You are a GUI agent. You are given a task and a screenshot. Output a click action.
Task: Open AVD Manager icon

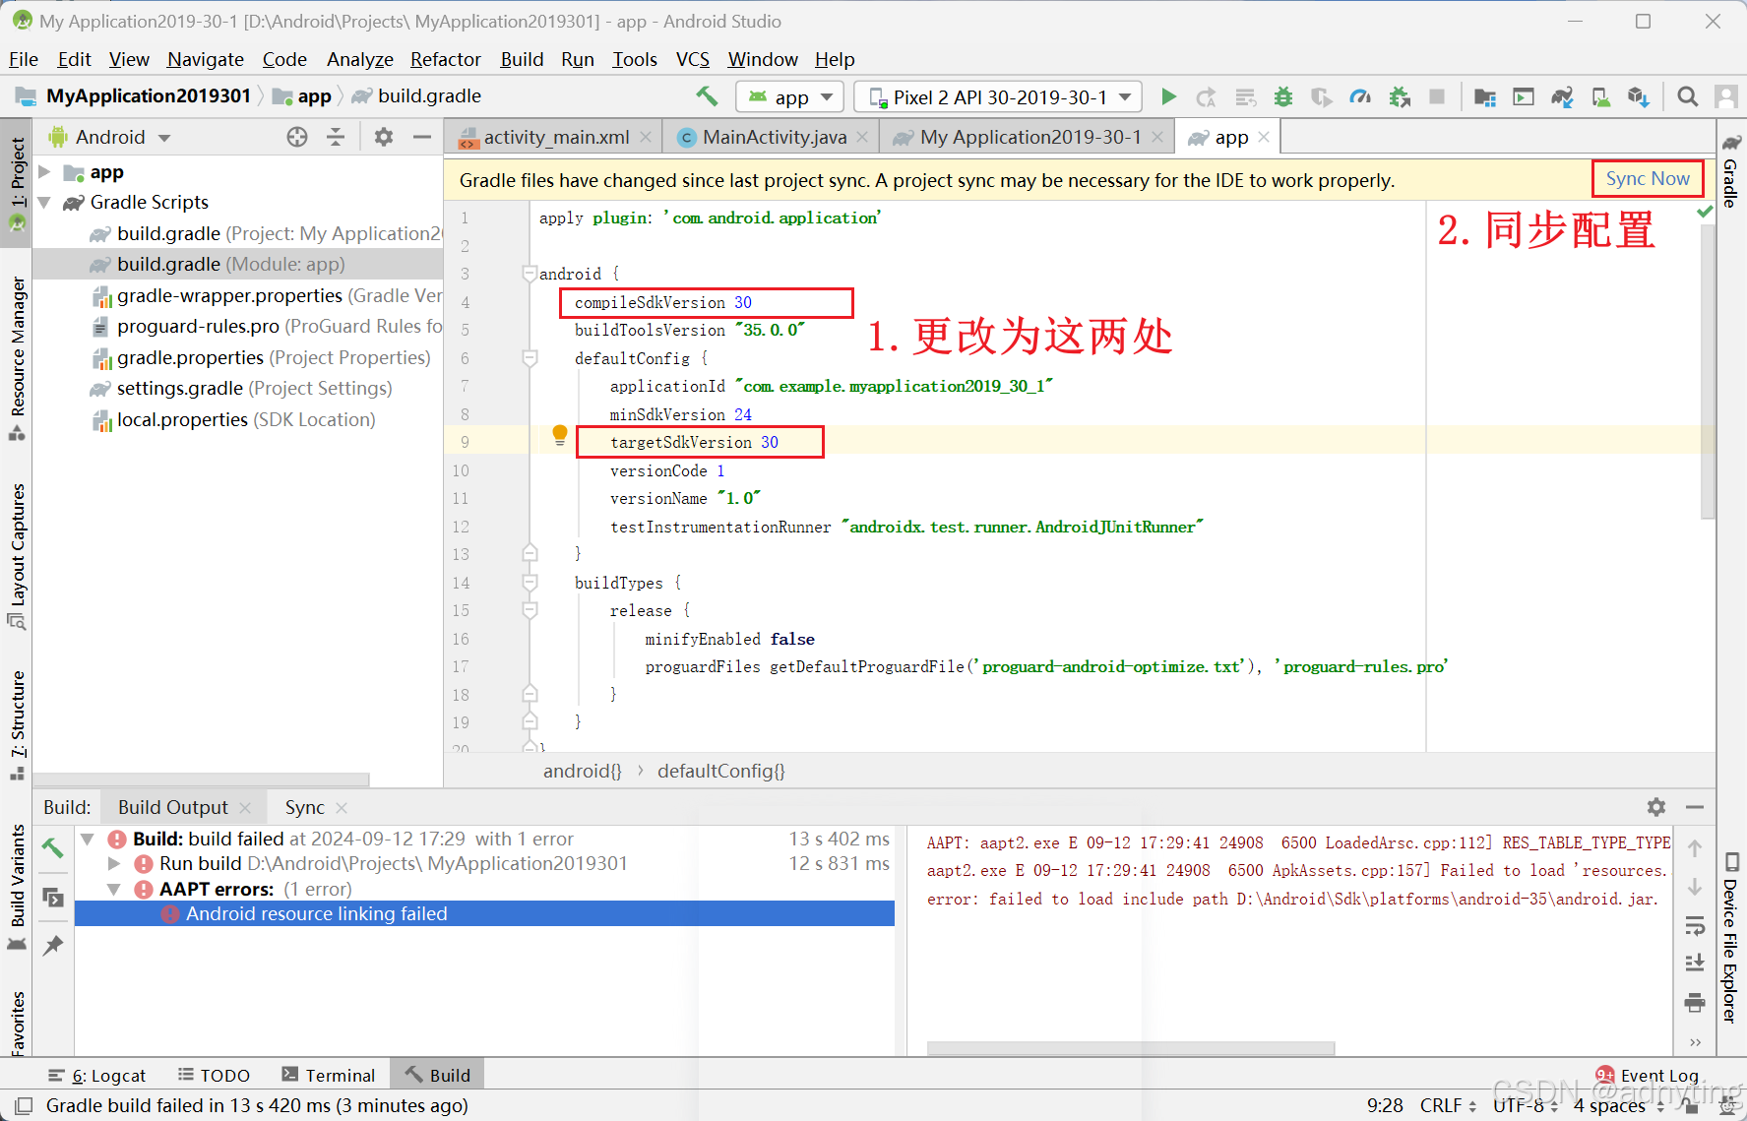tap(1601, 96)
